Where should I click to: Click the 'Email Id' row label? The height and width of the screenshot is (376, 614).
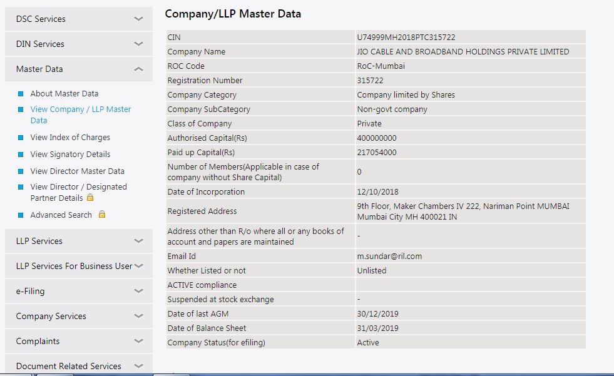(x=182, y=257)
